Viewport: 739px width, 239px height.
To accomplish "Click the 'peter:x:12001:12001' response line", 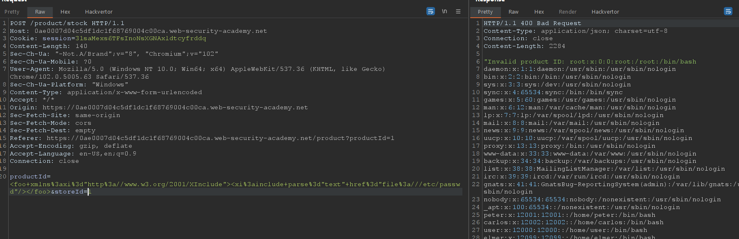I will (x=570, y=215).
